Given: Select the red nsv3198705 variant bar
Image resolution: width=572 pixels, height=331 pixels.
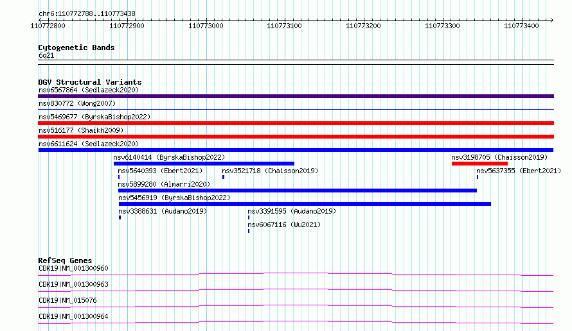Looking at the screenshot, I should coord(479,164).
